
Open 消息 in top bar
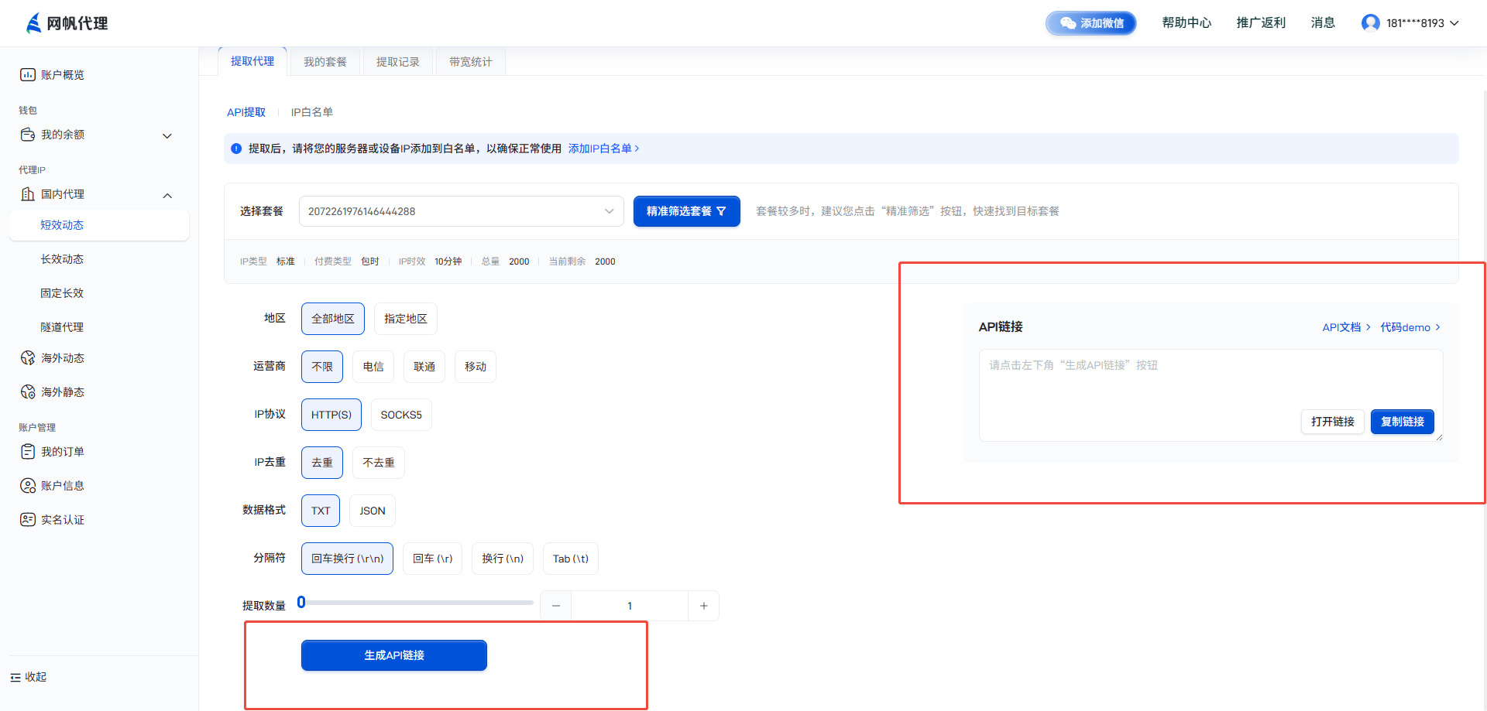coord(1323,23)
